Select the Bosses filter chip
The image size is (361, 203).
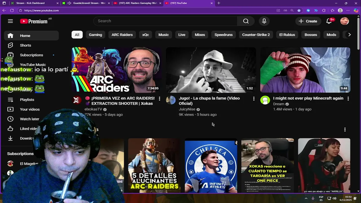coord(311,35)
